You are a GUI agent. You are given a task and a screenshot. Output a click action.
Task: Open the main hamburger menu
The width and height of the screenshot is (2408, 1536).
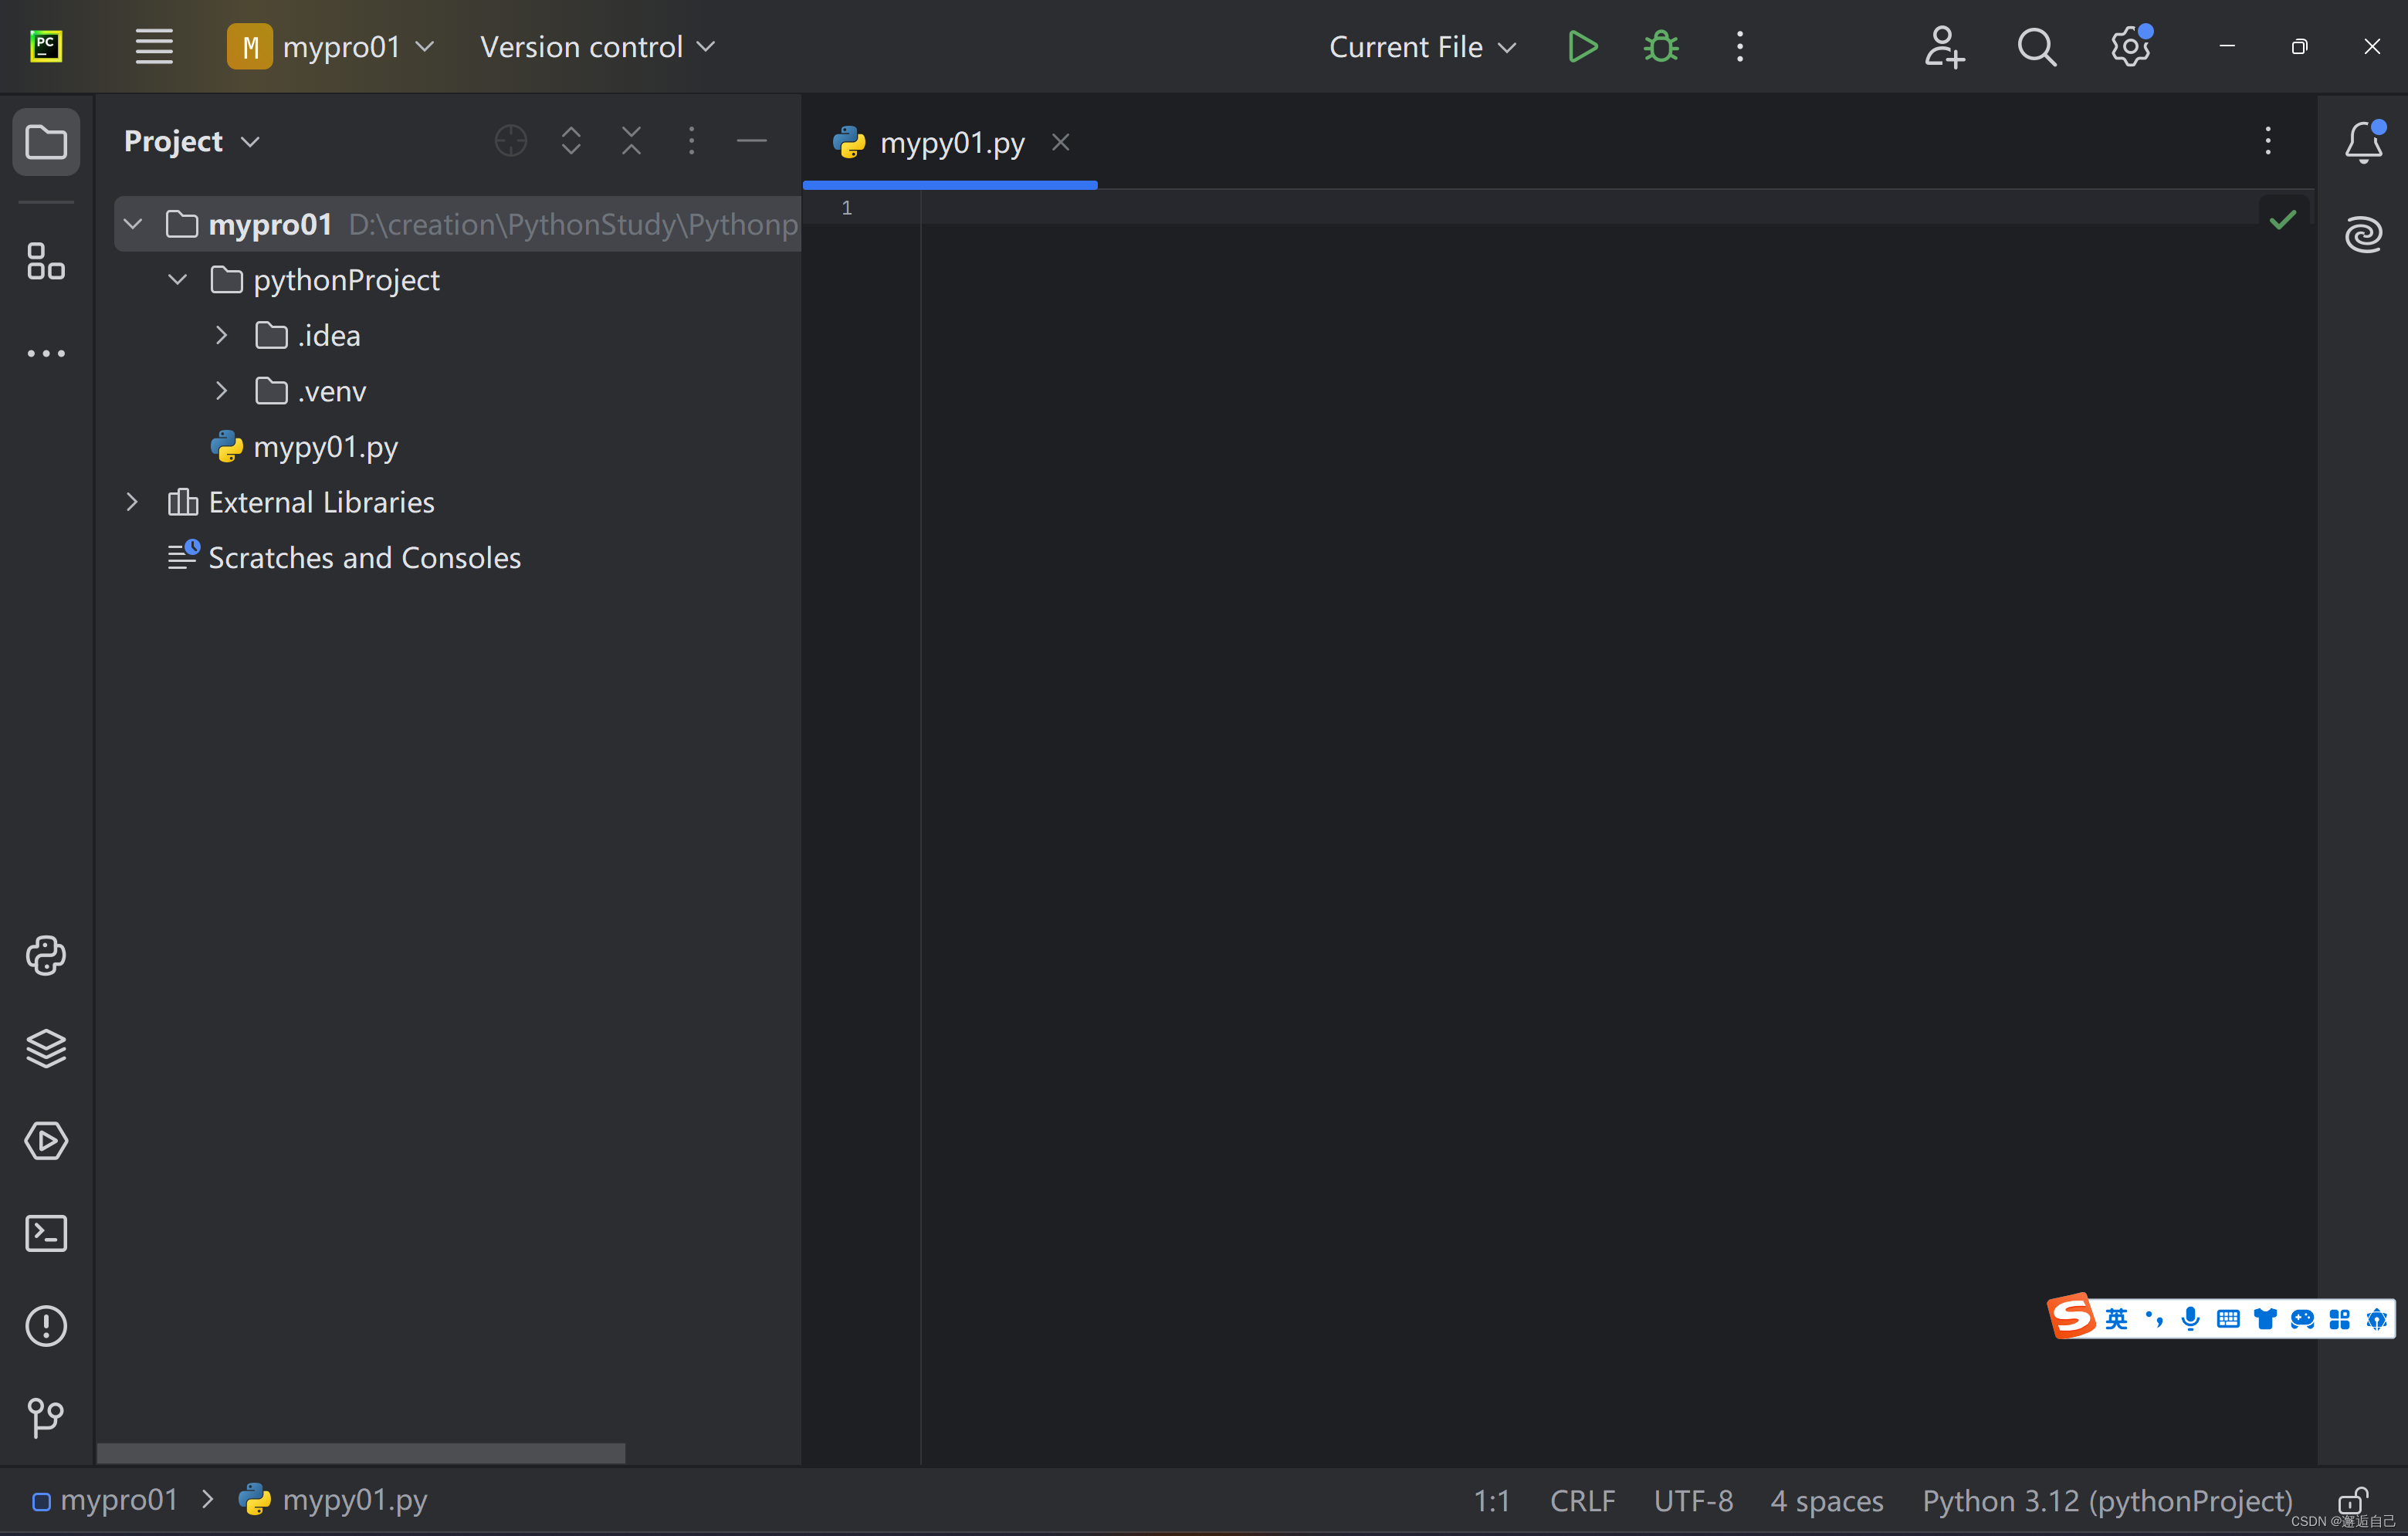pos(154,47)
